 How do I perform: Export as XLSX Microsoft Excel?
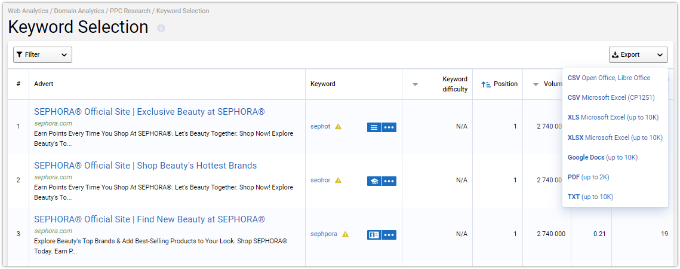click(615, 137)
